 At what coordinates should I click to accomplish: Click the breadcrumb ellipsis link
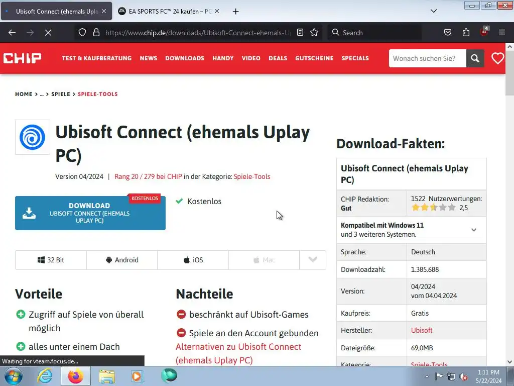coord(42,94)
